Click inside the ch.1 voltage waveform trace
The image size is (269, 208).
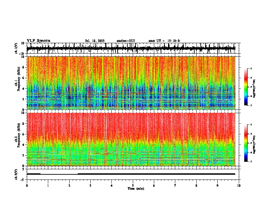(131, 48)
